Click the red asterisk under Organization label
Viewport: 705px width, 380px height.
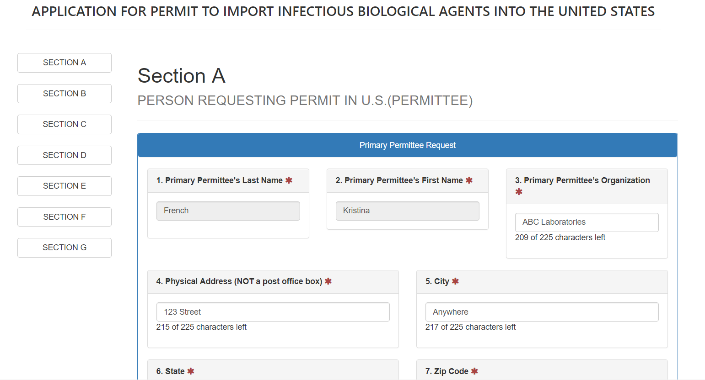click(x=519, y=192)
